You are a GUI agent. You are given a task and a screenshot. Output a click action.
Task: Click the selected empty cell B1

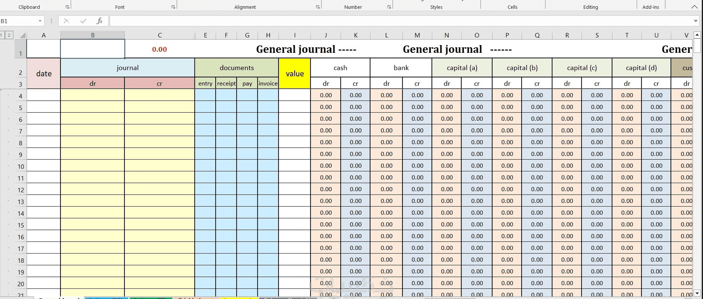click(x=93, y=49)
